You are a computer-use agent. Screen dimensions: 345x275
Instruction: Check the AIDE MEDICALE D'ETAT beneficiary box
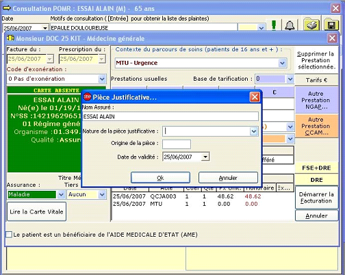(9, 235)
